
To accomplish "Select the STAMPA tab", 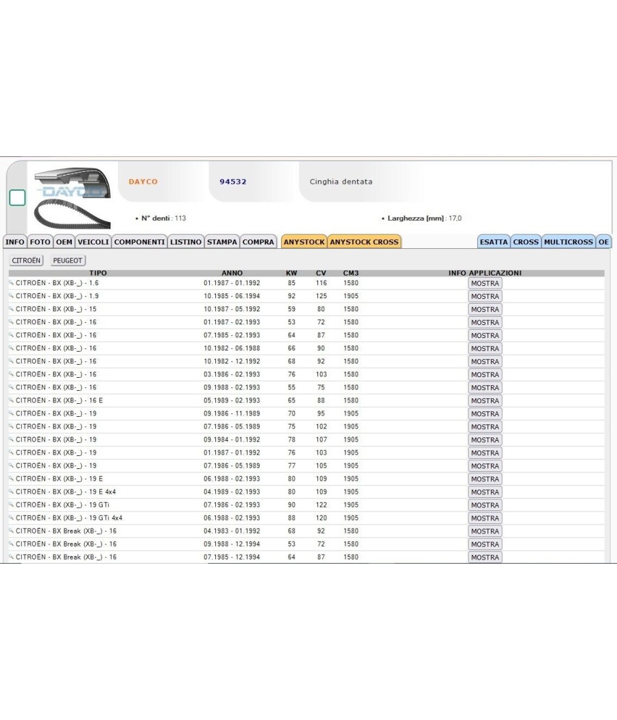I will (221, 242).
